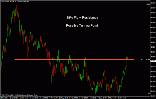Click the CADJPY,H4 symbol title text
Image resolution: width=156 pixels, height=99 pixels.
point(5,2)
